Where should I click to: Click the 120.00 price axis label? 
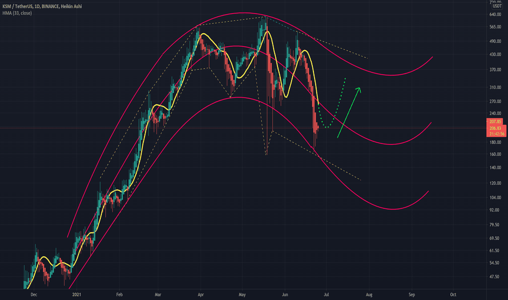click(495, 183)
